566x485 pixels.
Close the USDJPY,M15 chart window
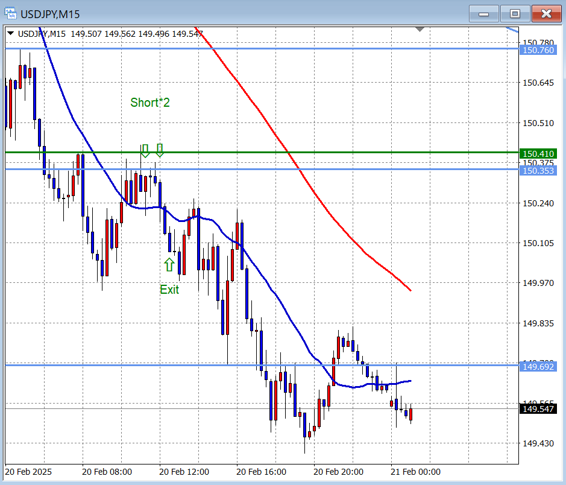click(546, 13)
